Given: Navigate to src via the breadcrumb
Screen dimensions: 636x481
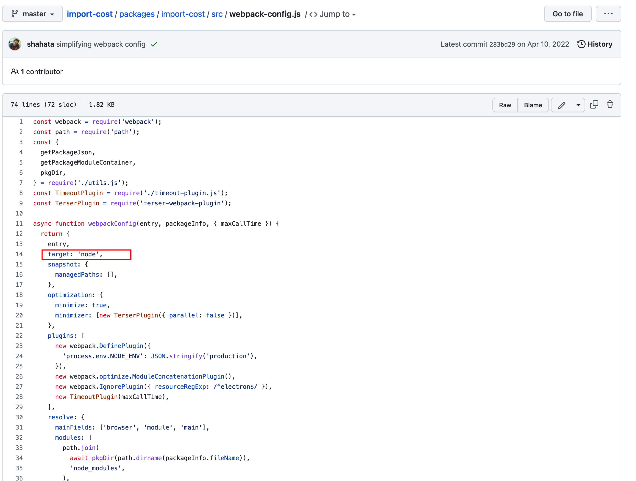Looking at the screenshot, I should click(x=217, y=14).
